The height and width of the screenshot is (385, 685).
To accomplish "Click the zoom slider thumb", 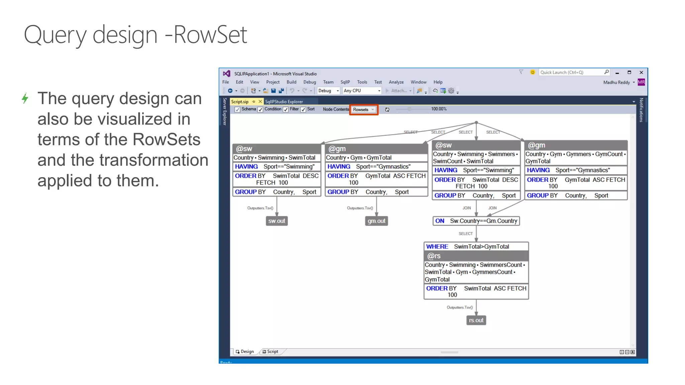I will tap(409, 109).
